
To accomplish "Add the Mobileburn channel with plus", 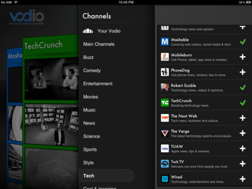I will (x=243, y=57).
